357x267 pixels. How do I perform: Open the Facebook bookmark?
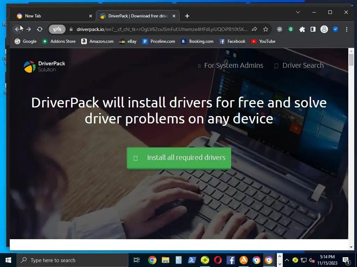point(233,41)
